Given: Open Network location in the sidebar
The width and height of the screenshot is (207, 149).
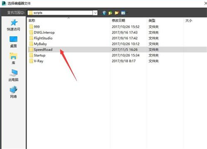Looking at the screenshot, I should [14, 92].
